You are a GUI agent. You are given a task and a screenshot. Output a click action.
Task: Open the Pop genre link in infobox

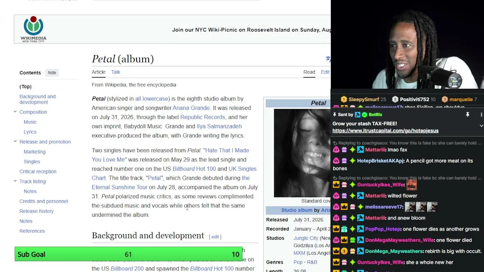click(x=298, y=262)
